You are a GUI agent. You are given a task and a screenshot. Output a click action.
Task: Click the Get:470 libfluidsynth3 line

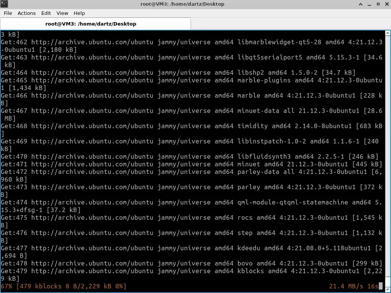point(190,156)
